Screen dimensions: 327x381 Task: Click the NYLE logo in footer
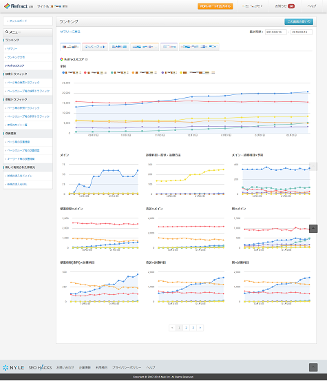point(14,367)
